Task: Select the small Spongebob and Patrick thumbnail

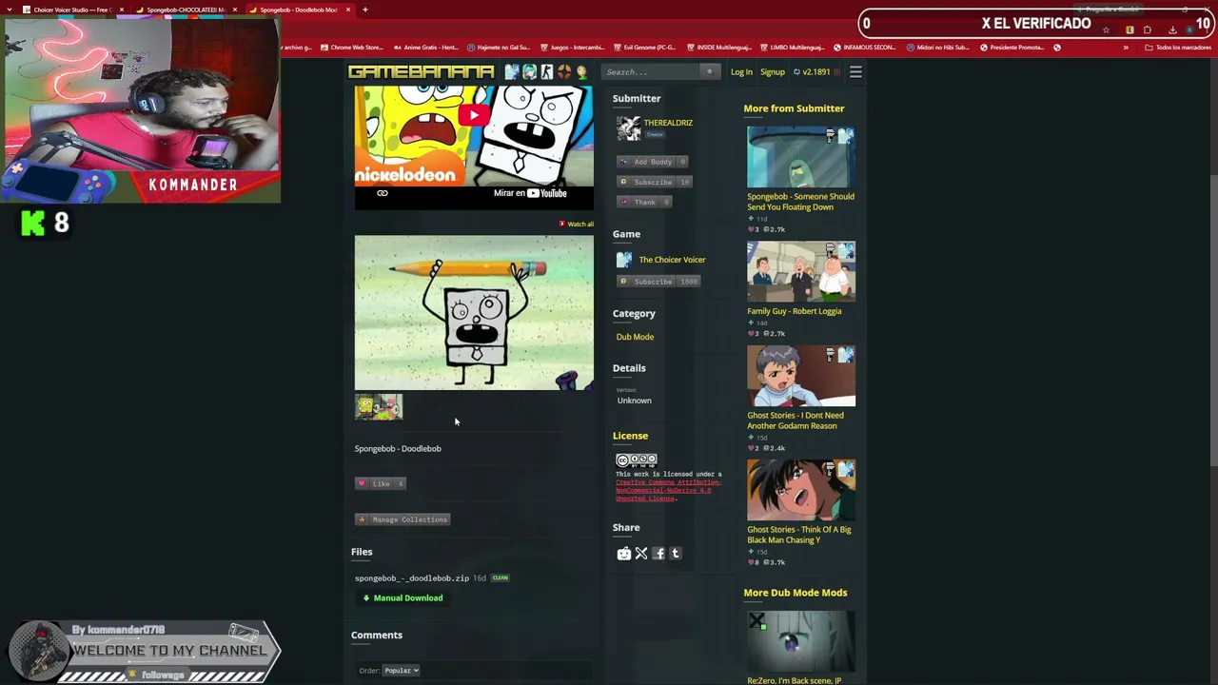Action: pos(379,407)
